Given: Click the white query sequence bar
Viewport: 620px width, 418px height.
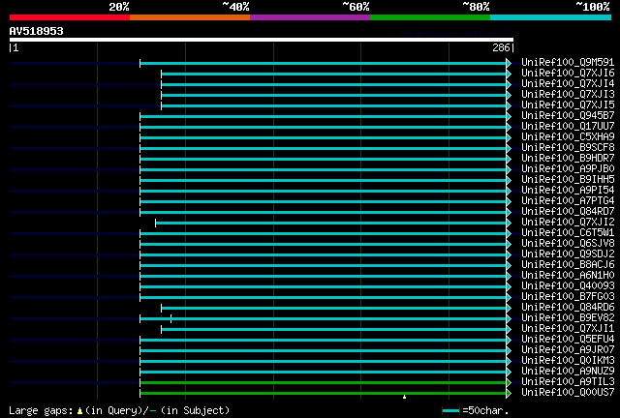Looking at the screenshot, I should click(x=262, y=40).
